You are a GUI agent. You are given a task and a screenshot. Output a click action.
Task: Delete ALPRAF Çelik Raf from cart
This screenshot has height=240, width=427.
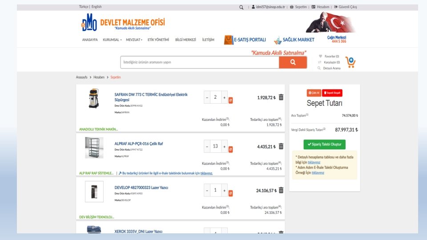pyautogui.click(x=281, y=146)
